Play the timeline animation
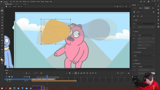This screenshot has width=160, height=90. 93,73
